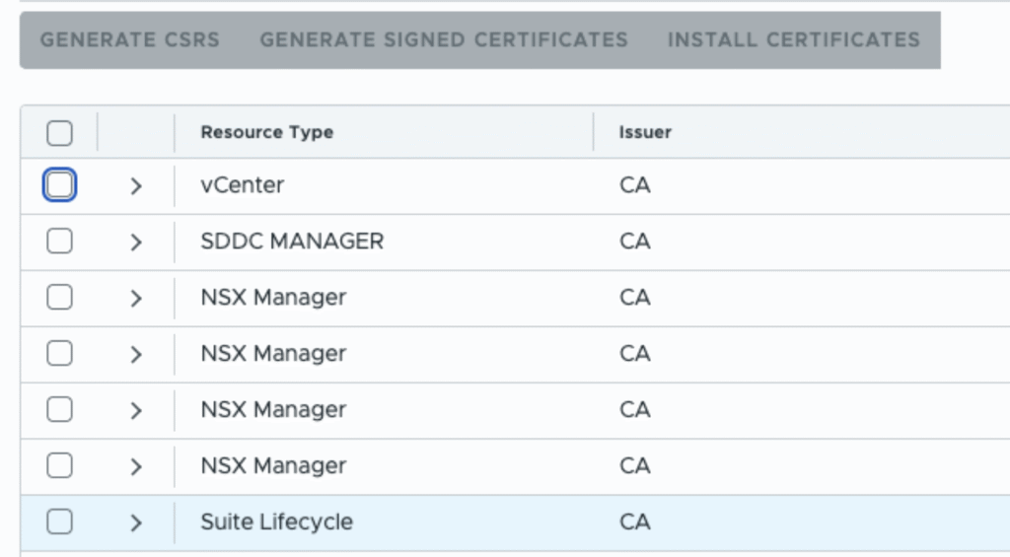Expand the first NSX Manager row
Image resolution: width=1010 pixels, height=557 pixels.
coord(136,298)
